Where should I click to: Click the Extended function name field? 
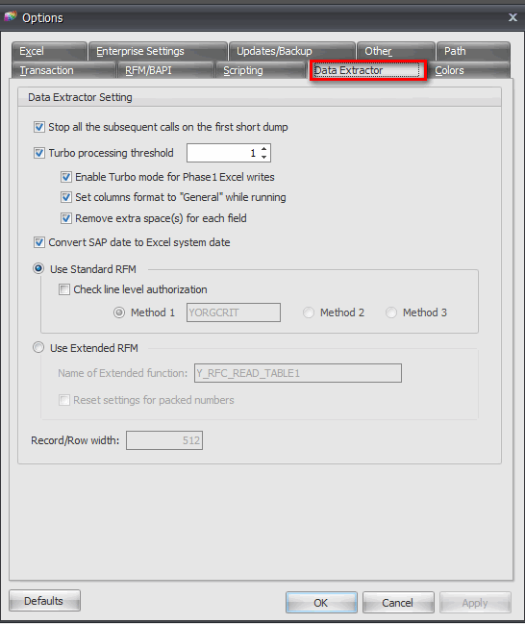298,373
